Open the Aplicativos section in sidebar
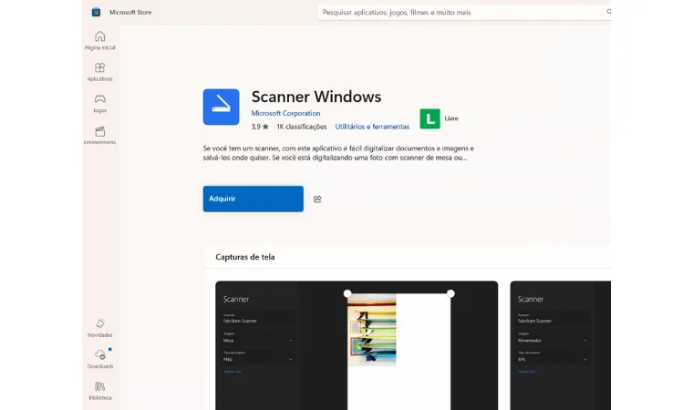Screen dimensions: 693x410 click(x=100, y=72)
